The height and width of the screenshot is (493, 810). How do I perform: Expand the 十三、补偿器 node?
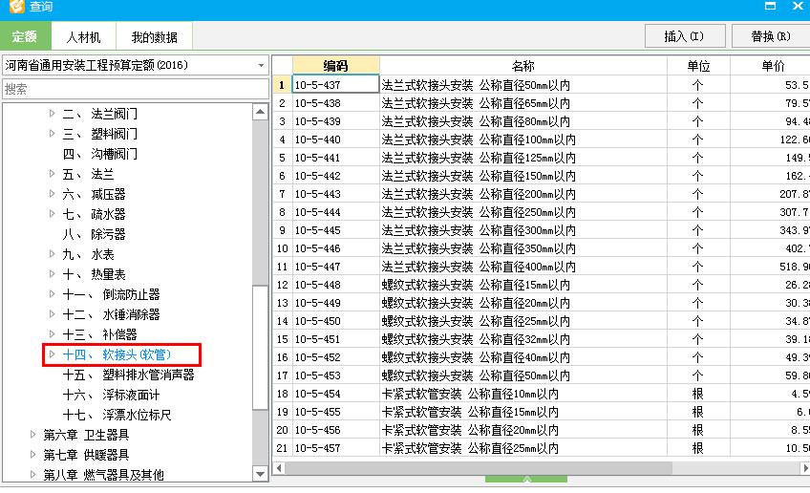[52, 333]
